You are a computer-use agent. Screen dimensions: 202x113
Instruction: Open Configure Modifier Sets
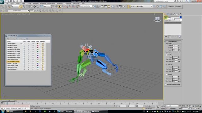point(180,37)
